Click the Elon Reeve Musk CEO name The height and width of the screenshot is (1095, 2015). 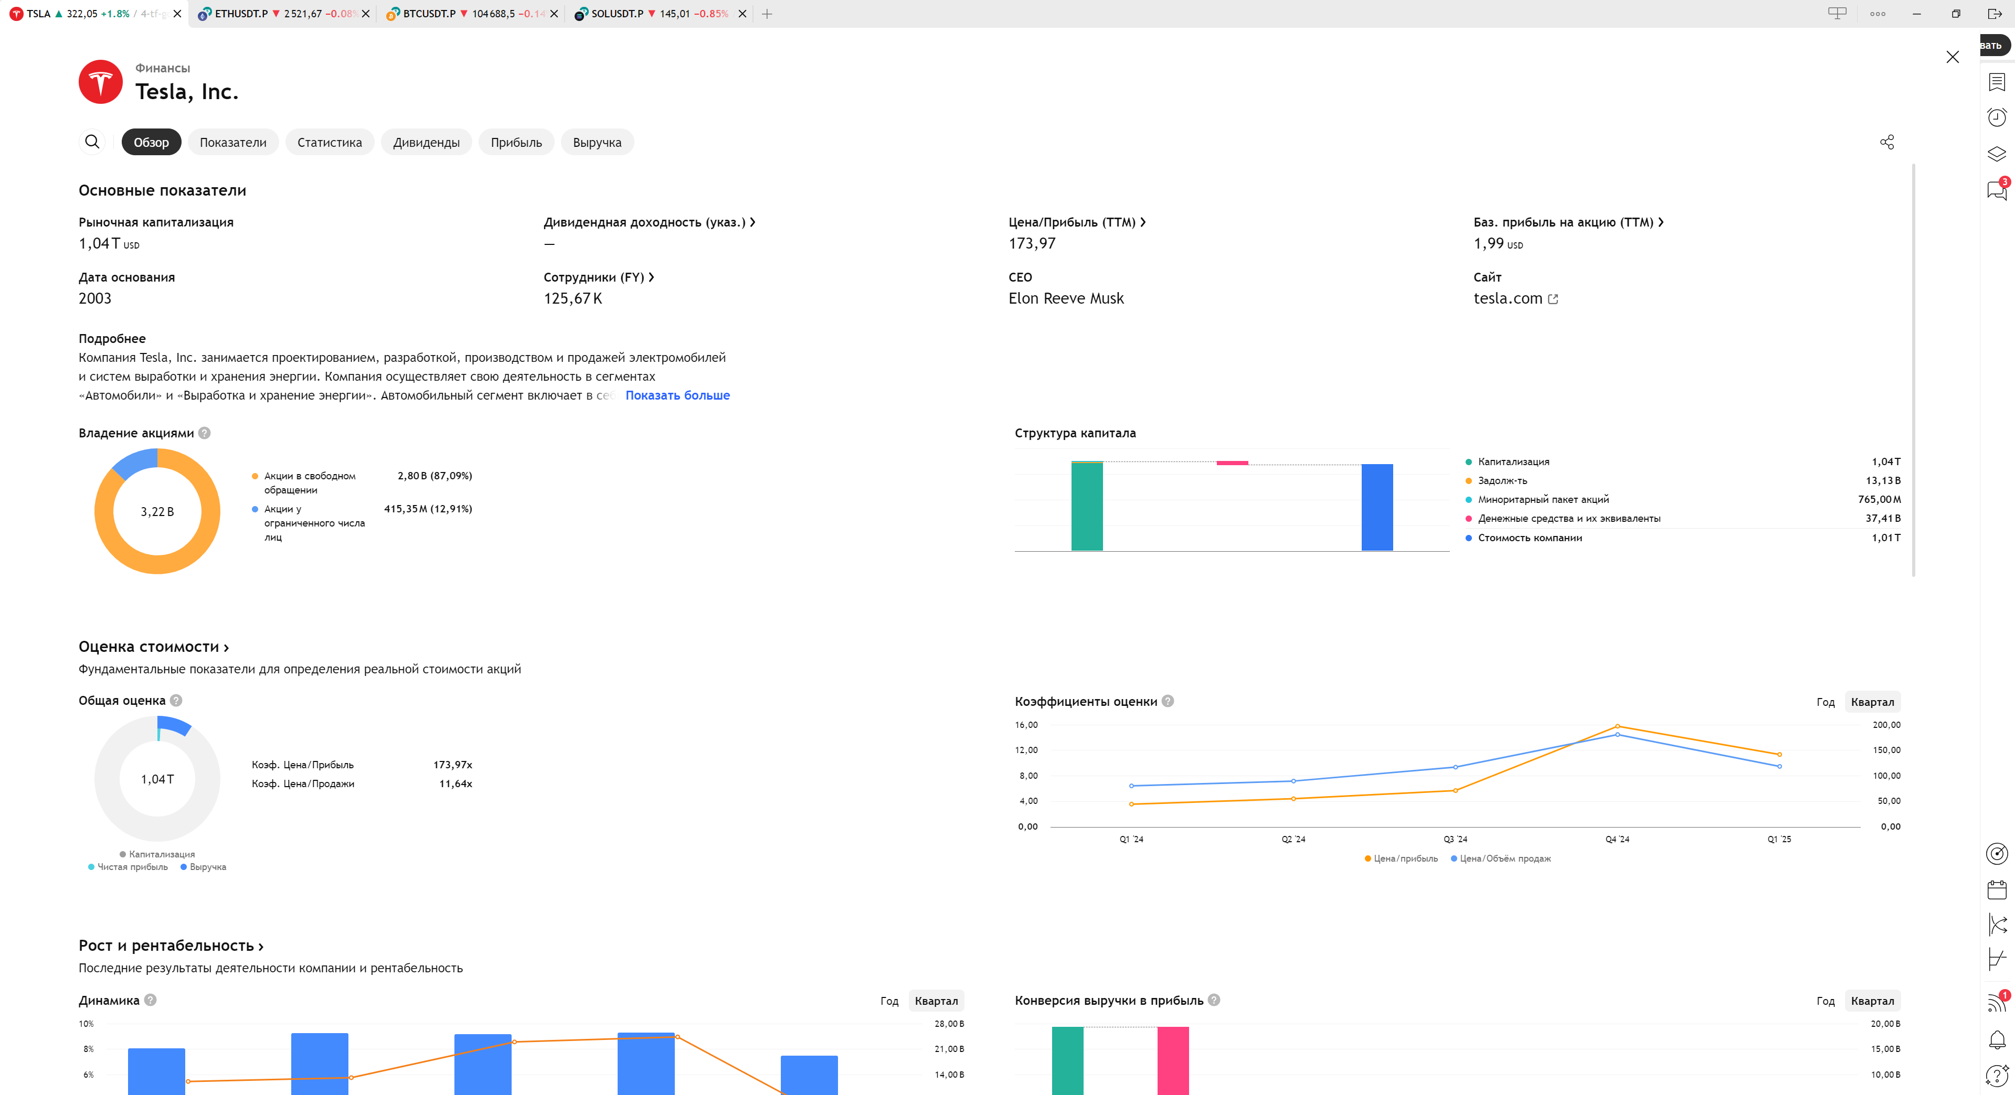1065,298
